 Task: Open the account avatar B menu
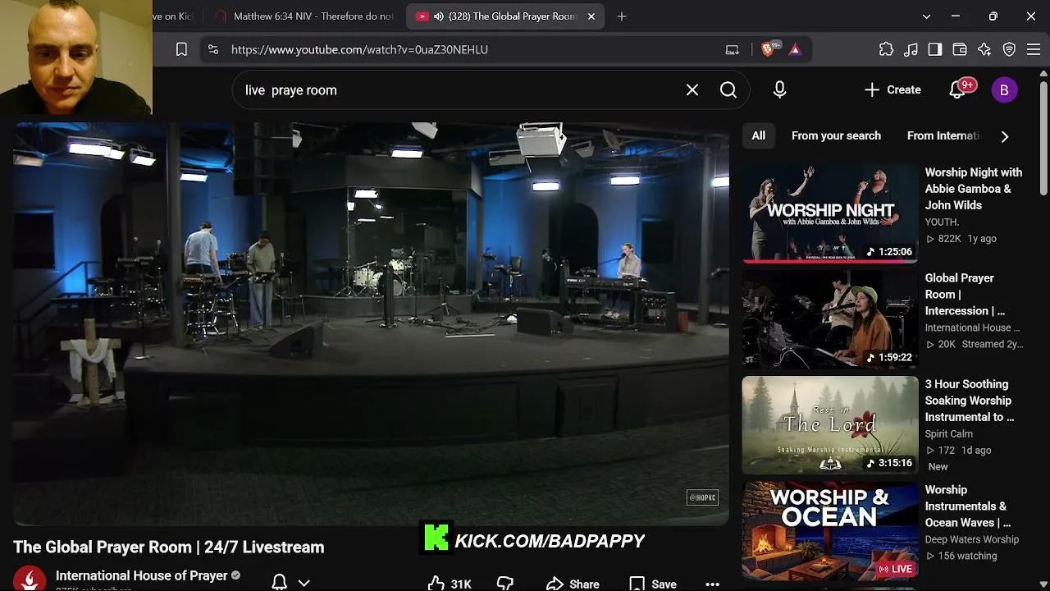(1004, 90)
